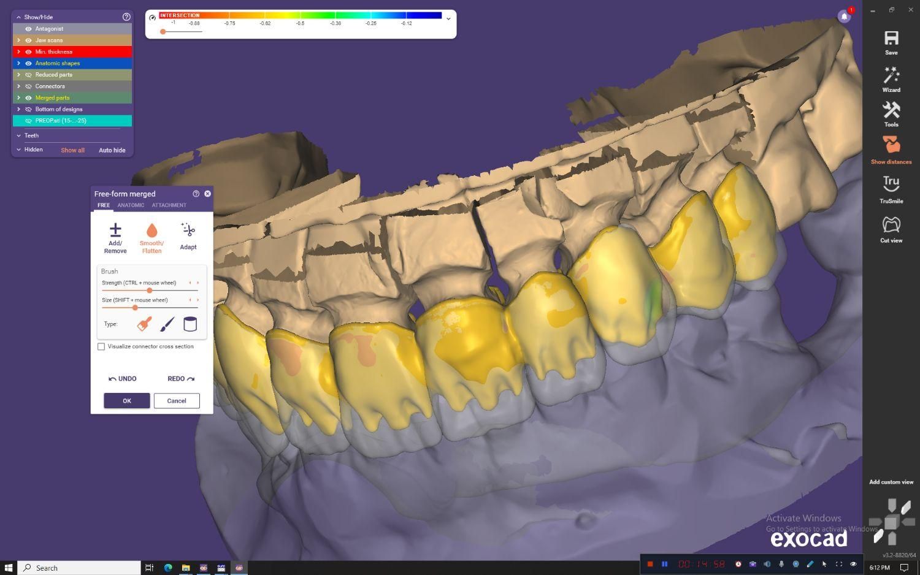The width and height of the screenshot is (920, 575).
Task: Toggle Min. thickness visibility eye
Action: pos(28,52)
